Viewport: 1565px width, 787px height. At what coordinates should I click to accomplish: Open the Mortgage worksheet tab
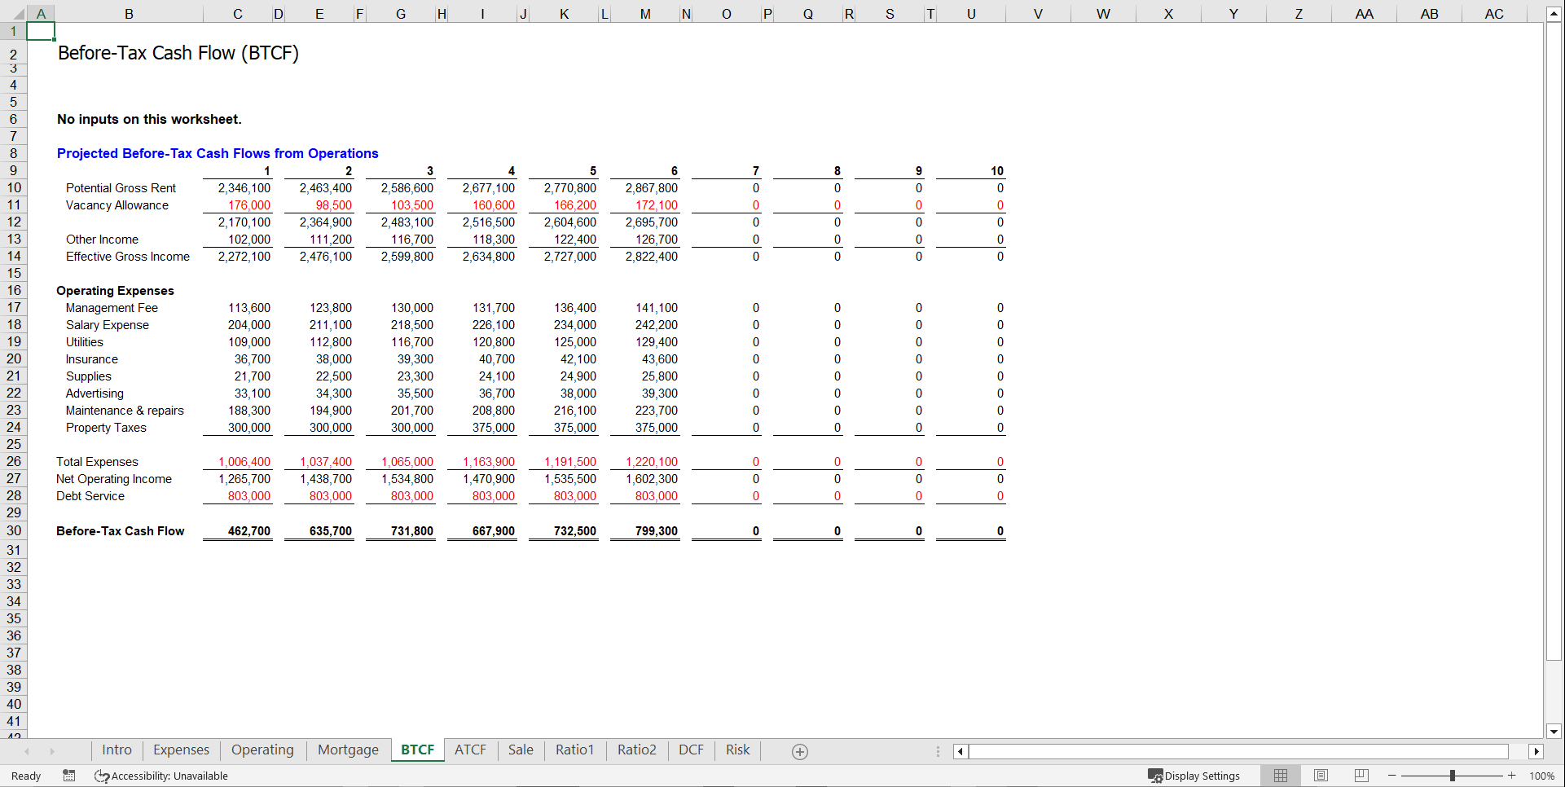(348, 750)
